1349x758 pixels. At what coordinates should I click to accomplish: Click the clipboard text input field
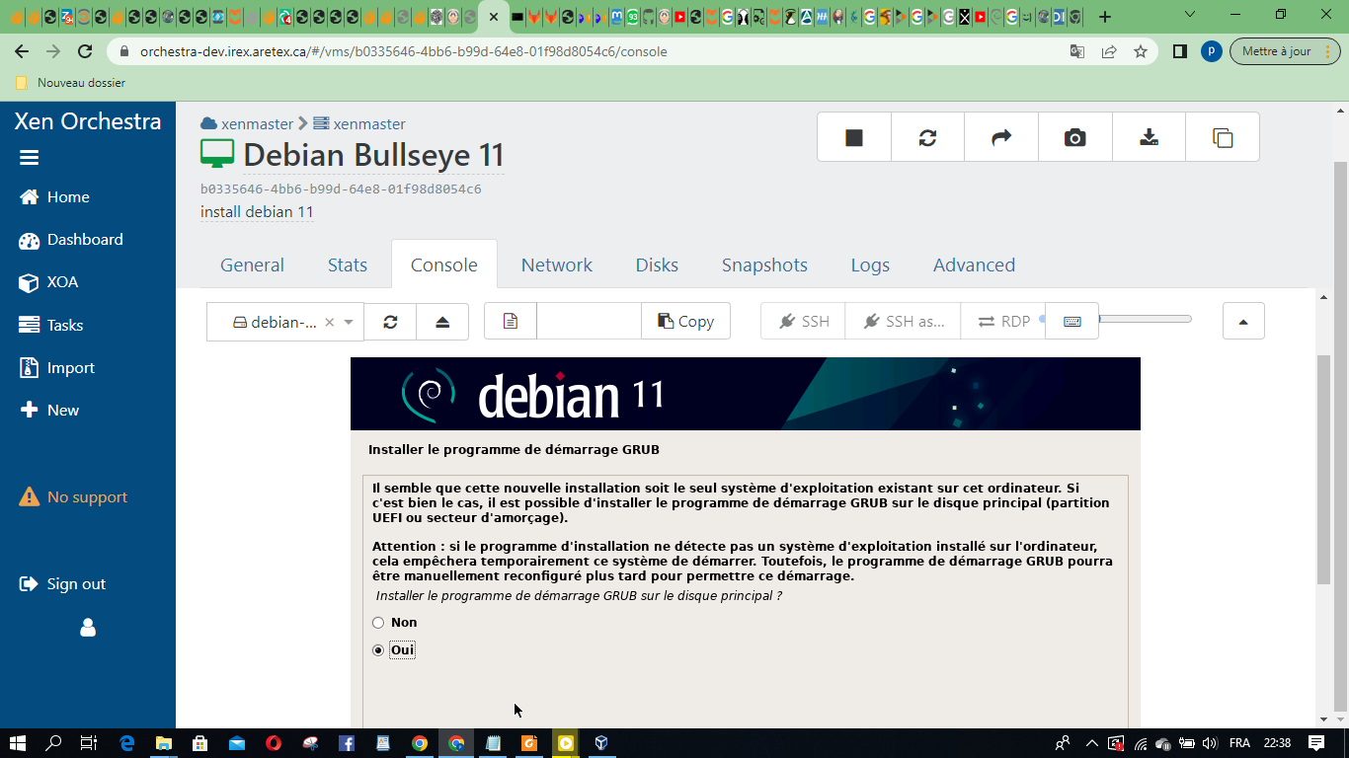(x=589, y=322)
